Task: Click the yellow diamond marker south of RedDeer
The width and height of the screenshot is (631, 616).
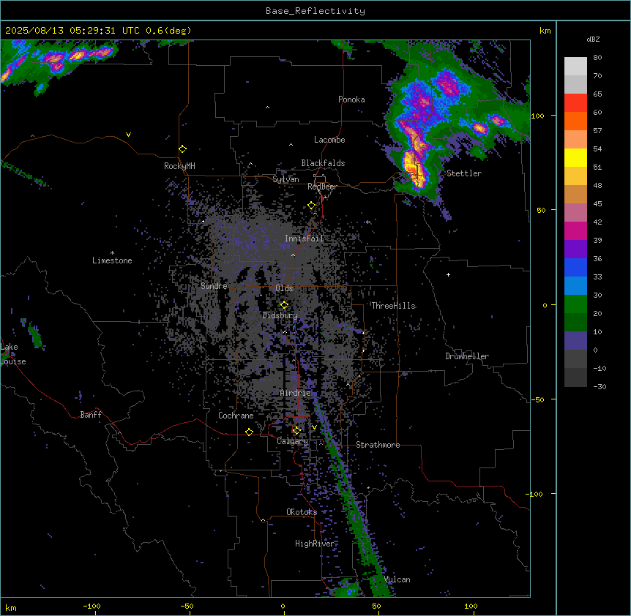Action: (312, 206)
